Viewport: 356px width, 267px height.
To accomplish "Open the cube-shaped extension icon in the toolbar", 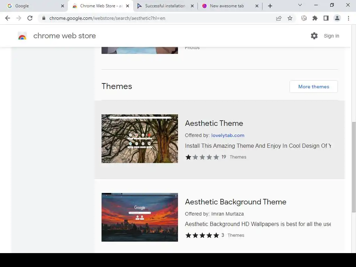I will point(304,18).
